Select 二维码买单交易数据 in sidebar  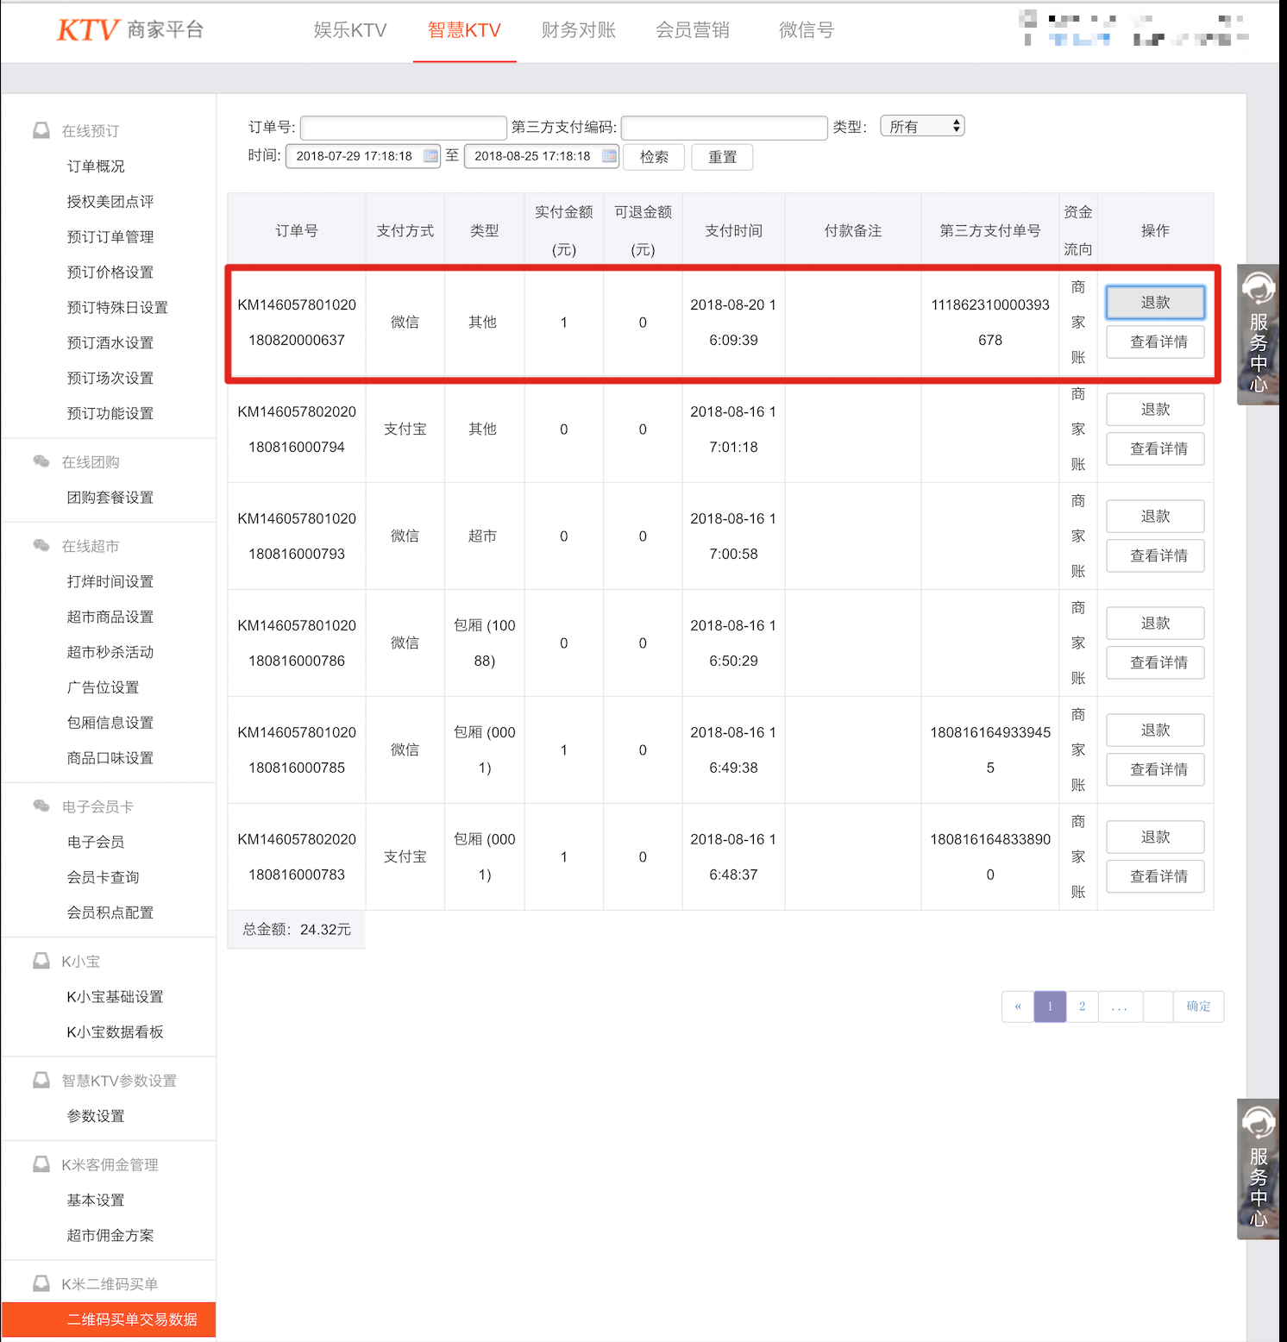109,1320
